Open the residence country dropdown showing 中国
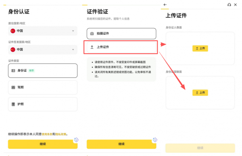The height and width of the screenshot is (156, 242). click(43, 31)
